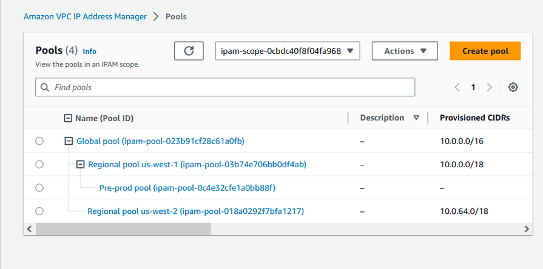Select the Pre-prod pool radio button
This screenshot has width=543, height=269.
(39, 188)
